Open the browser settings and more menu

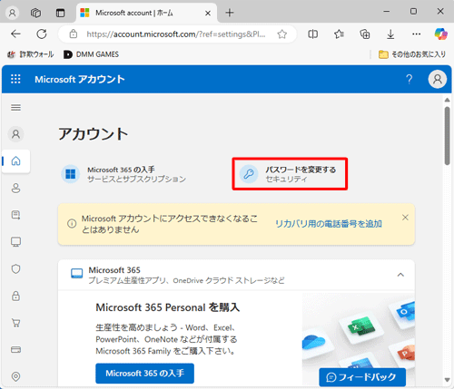(417, 34)
